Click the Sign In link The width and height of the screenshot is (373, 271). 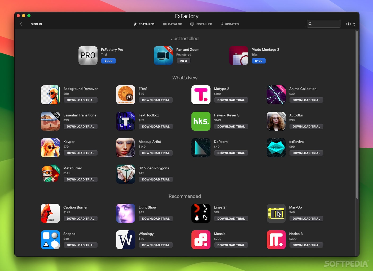(x=36, y=24)
